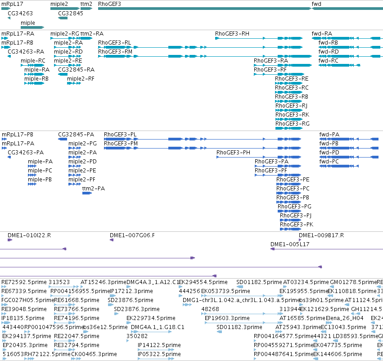Open the SD23876.3prime EST
The width and height of the screenshot is (383, 361).
tap(116, 314)
